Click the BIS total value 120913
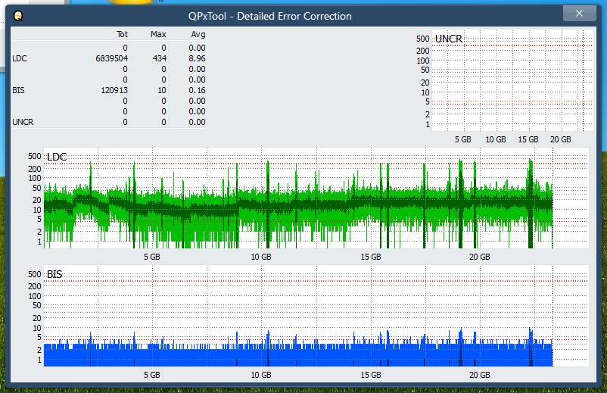This screenshot has width=607, height=393. tap(114, 90)
